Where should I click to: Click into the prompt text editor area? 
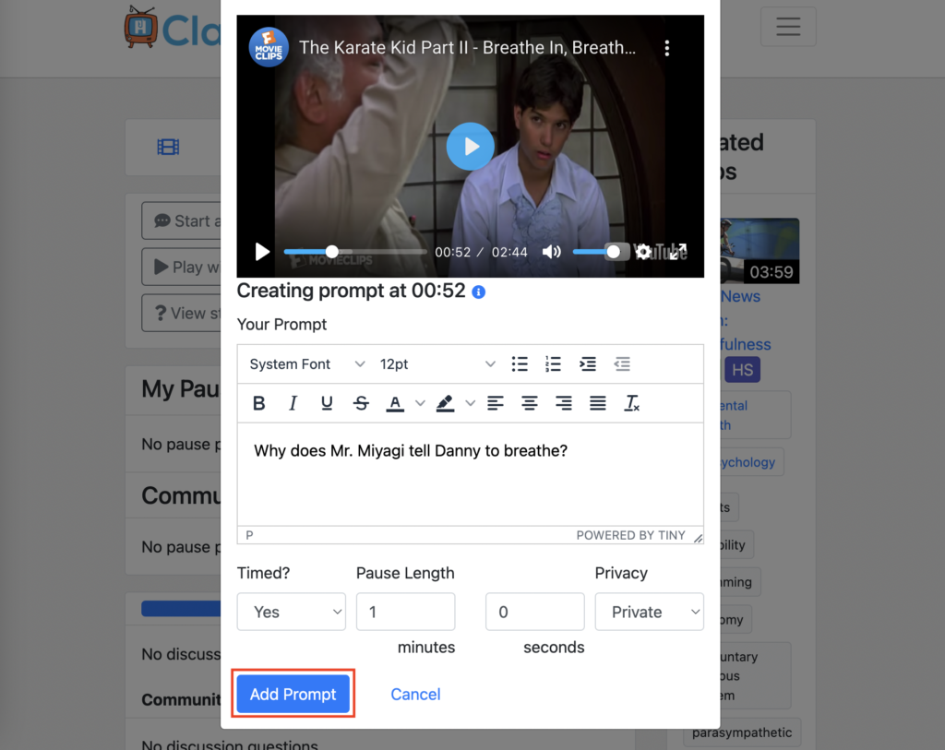tap(470, 474)
